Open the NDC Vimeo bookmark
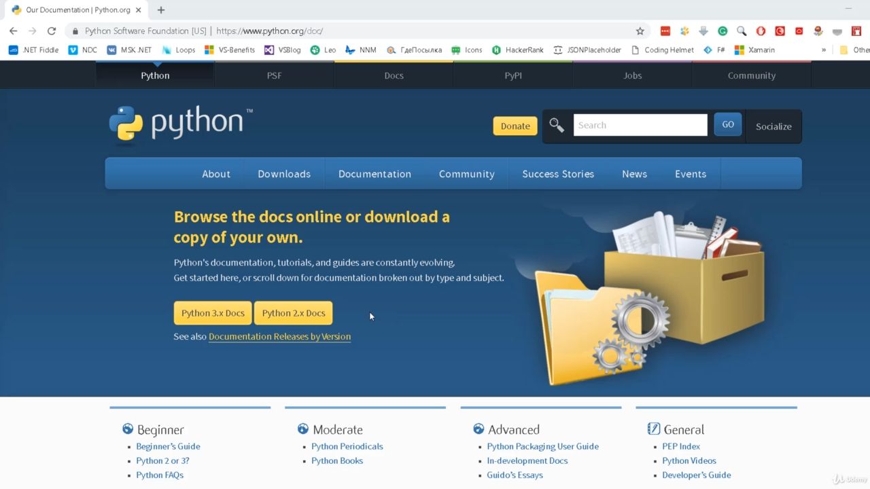 pos(83,50)
